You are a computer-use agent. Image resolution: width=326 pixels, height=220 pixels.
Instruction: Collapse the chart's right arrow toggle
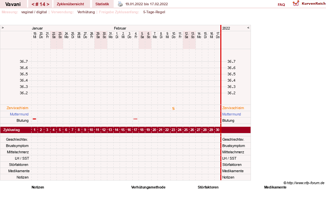point(248,28)
